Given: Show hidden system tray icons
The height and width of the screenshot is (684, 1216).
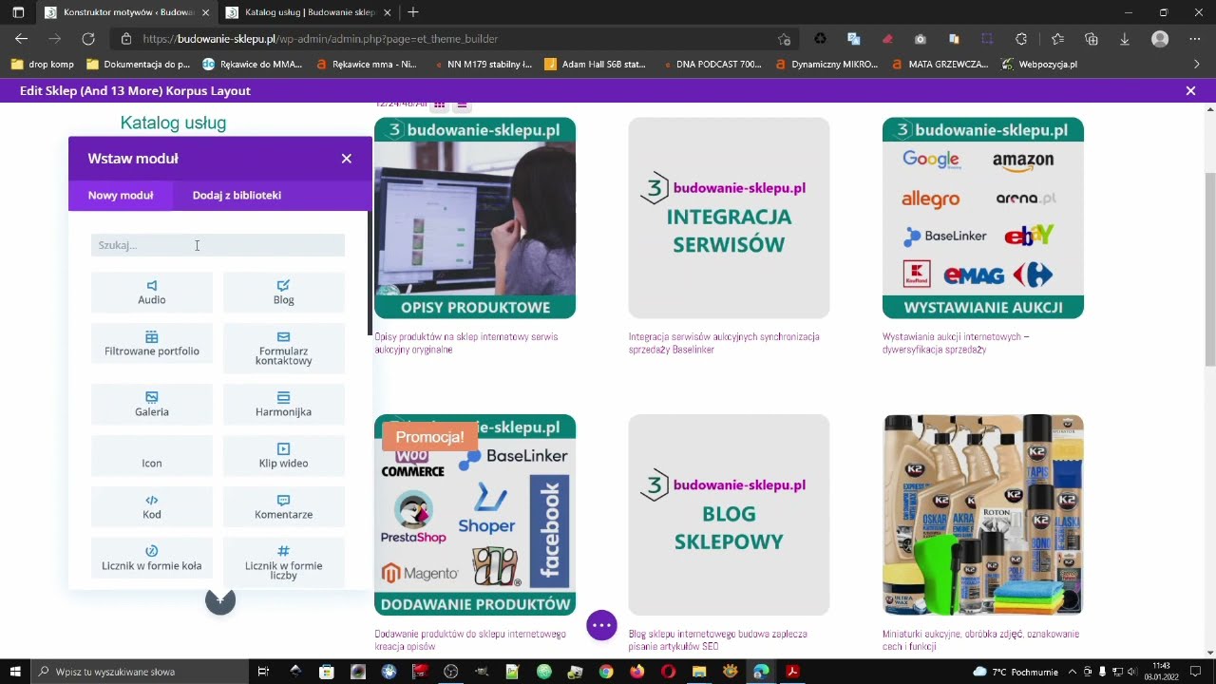Looking at the screenshot, I should (1073, 672).
